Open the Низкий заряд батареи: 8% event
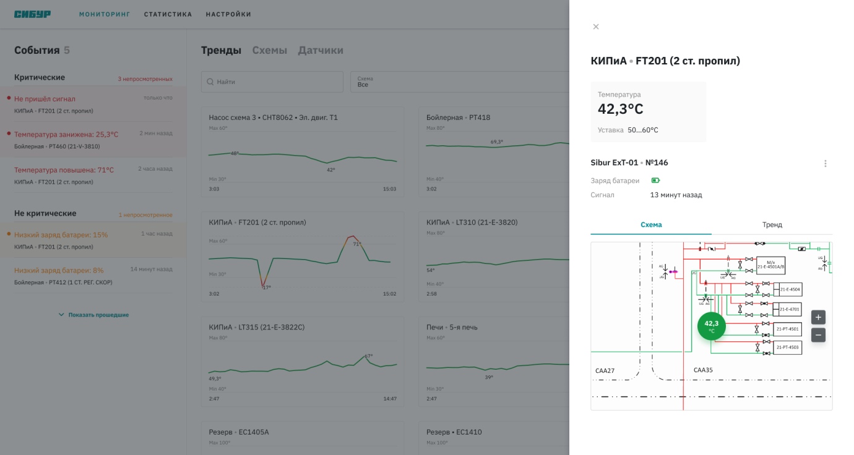Viewport: 854px width, 455px height. (93, 276)
